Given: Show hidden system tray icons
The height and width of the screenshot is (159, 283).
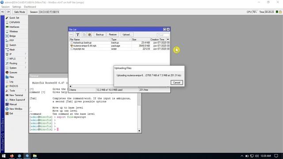Looking at the screenshot, I should click(242, 156).
